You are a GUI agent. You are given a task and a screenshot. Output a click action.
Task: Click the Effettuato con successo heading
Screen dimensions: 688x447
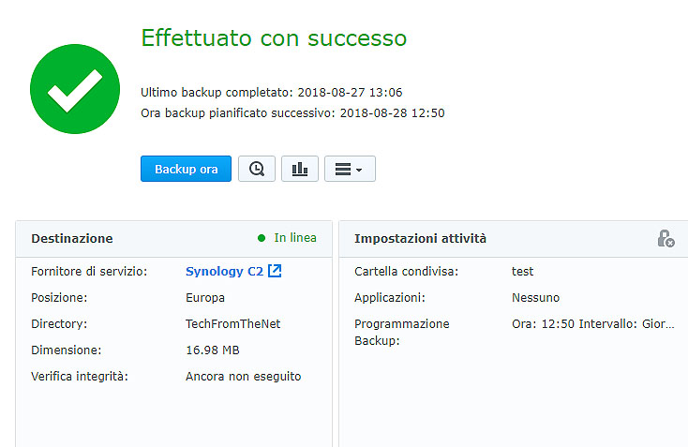(274, 38)
